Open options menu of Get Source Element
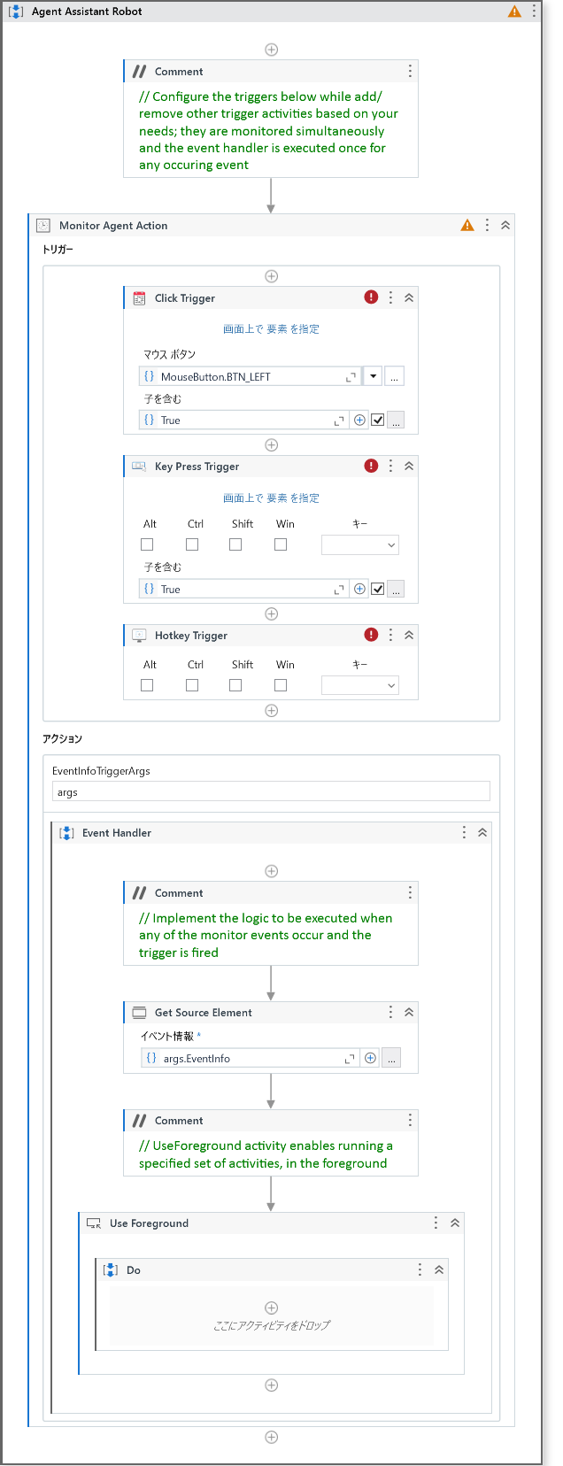The image size is (563, 1466). 390,1012
